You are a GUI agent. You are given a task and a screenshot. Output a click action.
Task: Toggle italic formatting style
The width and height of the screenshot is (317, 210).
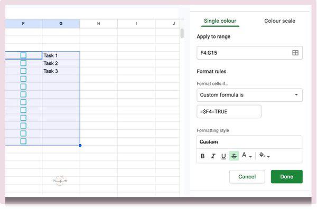(x=213, y=156)
